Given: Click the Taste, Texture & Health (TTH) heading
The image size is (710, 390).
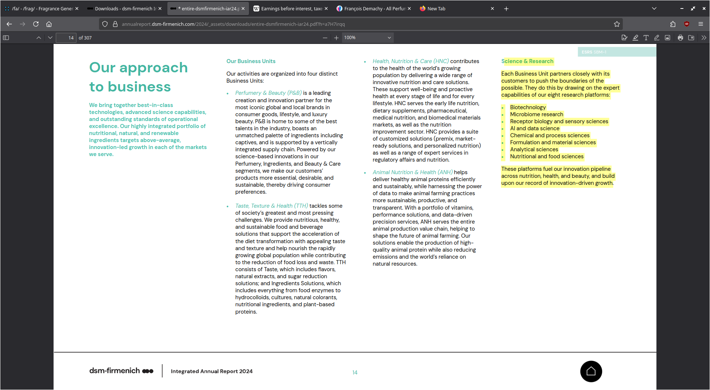Looking at the screenshot, I should 272,206.
